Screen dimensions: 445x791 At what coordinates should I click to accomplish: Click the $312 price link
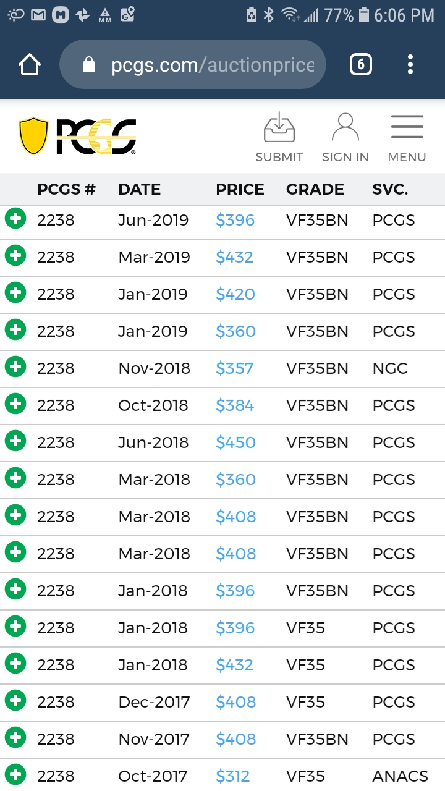[x=233, y=776]
